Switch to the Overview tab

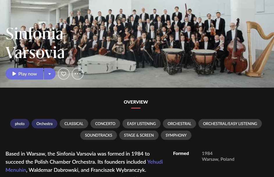click(x=136, y=102)
